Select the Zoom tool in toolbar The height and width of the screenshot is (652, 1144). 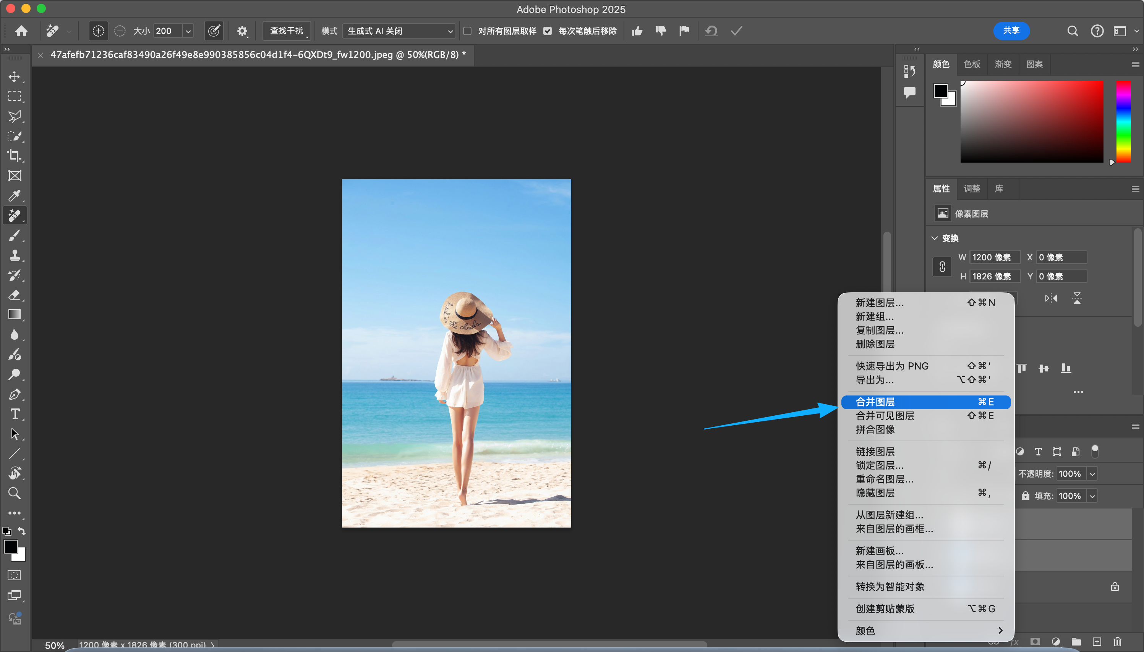pyautogui.click(x=15, y=493)
